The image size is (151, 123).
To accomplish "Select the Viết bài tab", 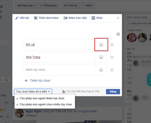I will click(x=22, y=18).
